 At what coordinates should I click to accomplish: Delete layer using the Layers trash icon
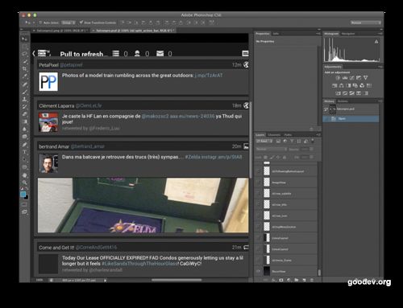tap(312, 280)
